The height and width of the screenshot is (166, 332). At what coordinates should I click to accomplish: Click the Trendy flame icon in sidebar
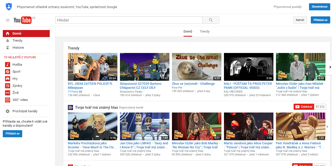(8, 41)
